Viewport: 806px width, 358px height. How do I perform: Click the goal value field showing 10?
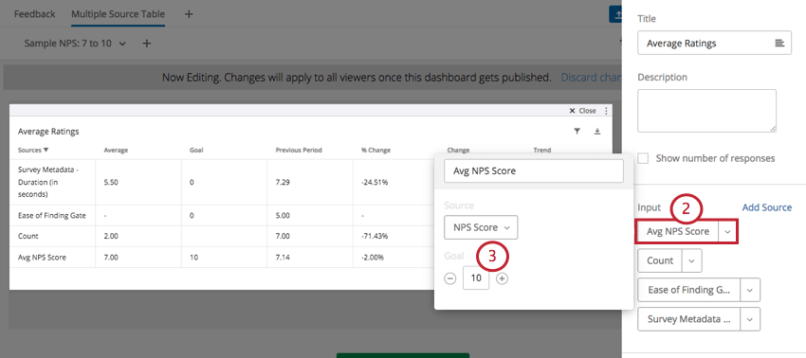476,278
